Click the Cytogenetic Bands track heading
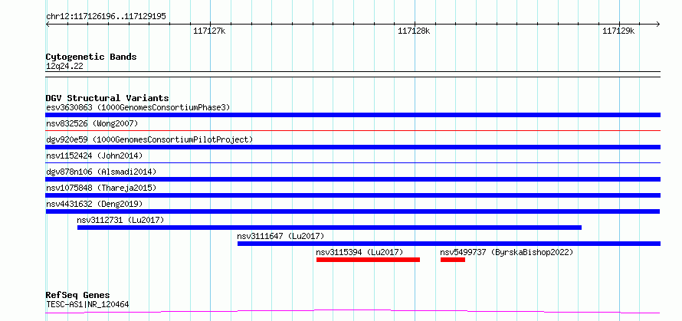This screenshot has width=682, height=321. pyautogui.click(x=91, y=57)
